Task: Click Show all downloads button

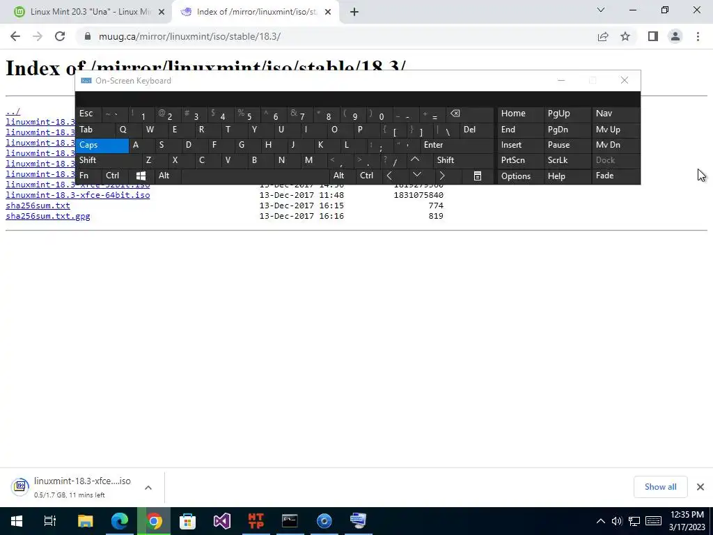Action: [660, 487]
